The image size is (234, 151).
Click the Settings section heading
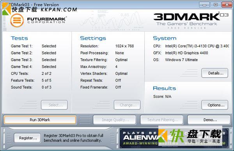pyautogui.click(x=93, y=38)
